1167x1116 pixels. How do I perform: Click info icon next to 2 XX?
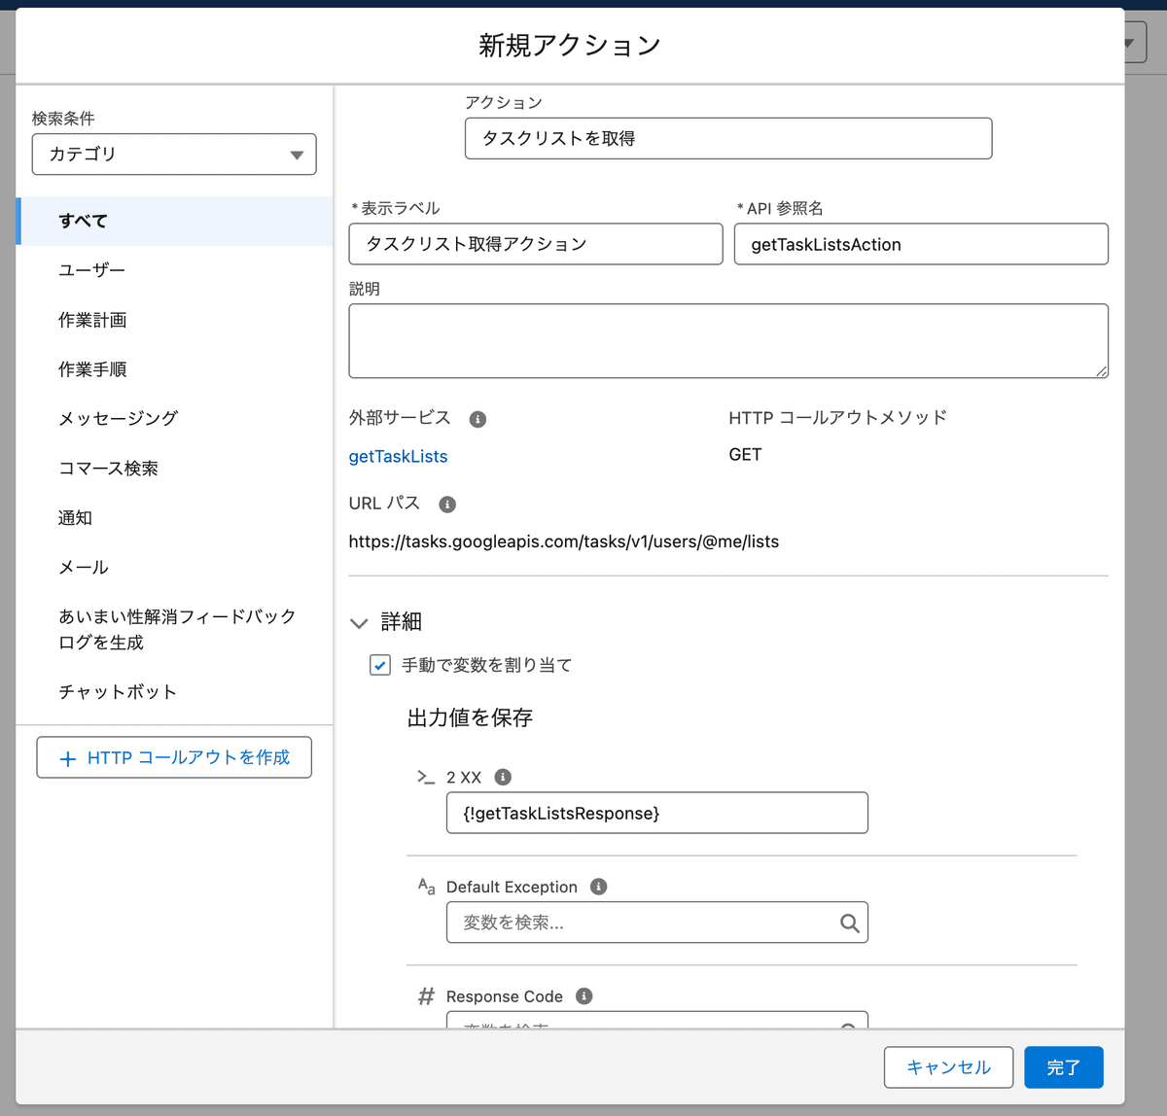[x=503, y=777]
